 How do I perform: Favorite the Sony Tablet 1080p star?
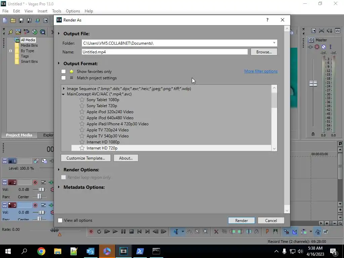coord(82,100)
